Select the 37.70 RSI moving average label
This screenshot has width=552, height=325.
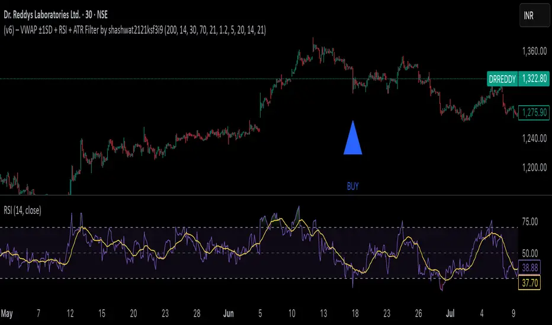[x=529, y=283]
